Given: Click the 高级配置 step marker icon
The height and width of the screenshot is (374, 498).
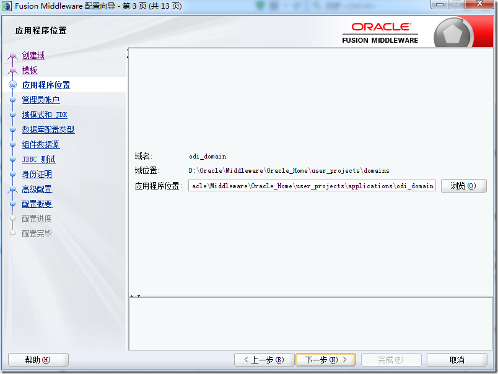Looking at the screenshot, I should click(13, 189).
